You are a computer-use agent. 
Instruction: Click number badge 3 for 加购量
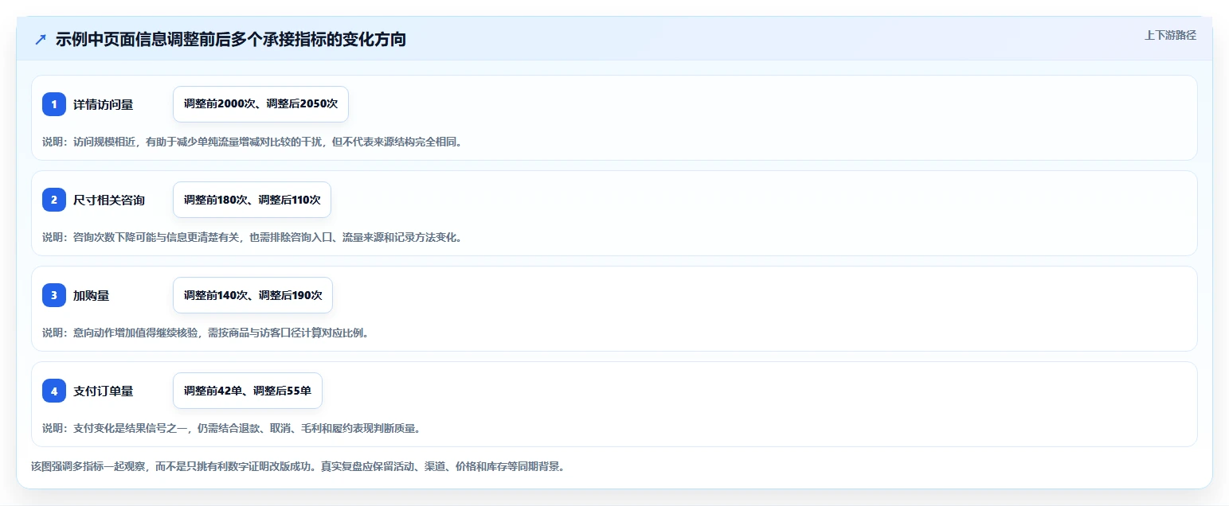pos(54,295)
